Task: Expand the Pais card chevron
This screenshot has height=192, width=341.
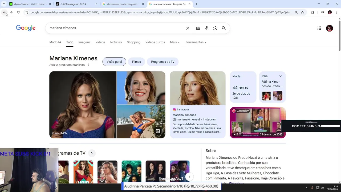Action: tap(280, 76)
